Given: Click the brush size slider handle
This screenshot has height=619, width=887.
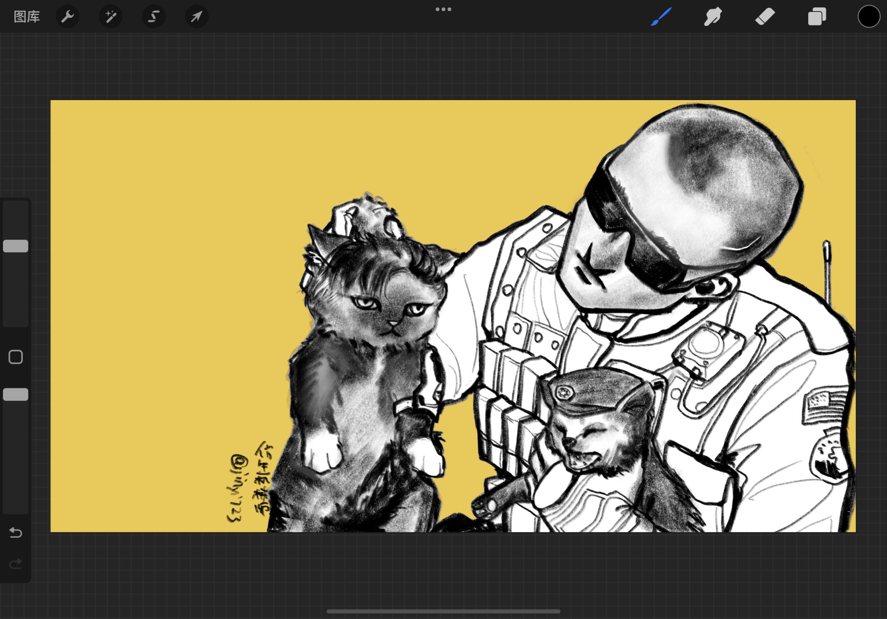Looking at the screenshot, I should tap(16, 246).
